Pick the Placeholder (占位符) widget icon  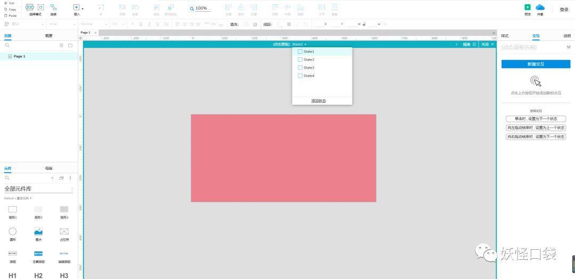[x=64, y=231]
